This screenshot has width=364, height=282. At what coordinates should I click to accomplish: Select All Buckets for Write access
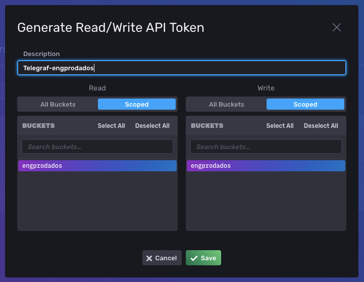[x=227, y=105]
